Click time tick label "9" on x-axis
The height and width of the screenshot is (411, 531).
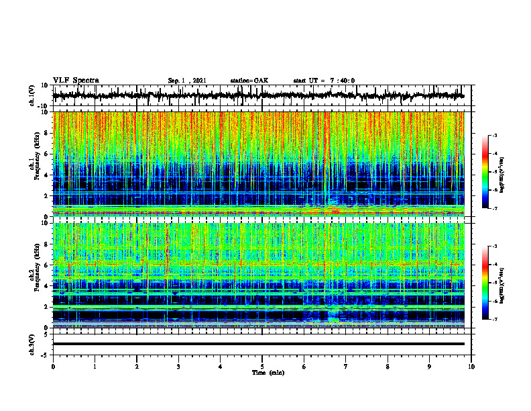click(429, 367)
